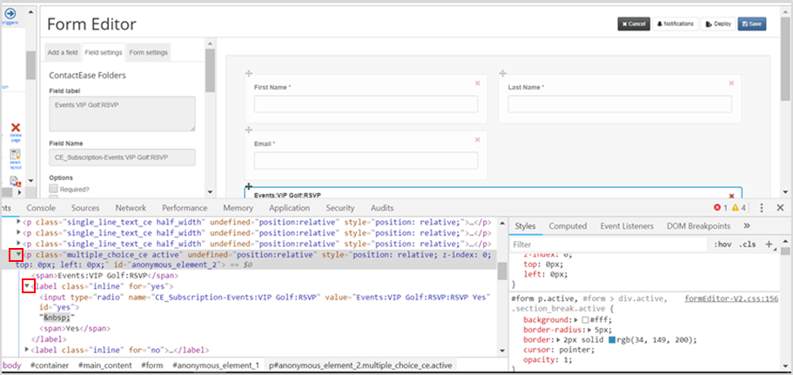Switch to the Form settings tab

coord(148,52)
